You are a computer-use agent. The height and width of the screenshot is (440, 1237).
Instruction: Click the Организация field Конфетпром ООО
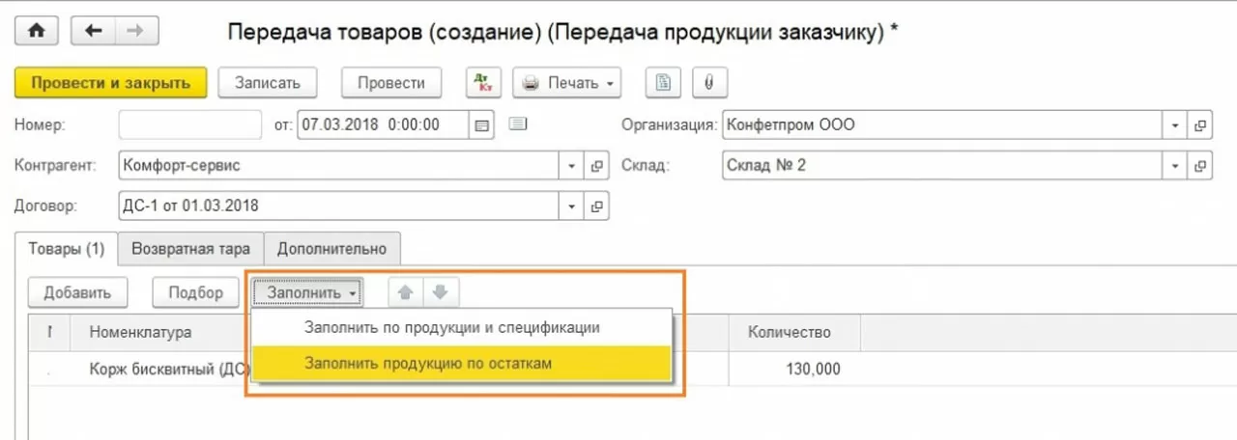[942, 125]
